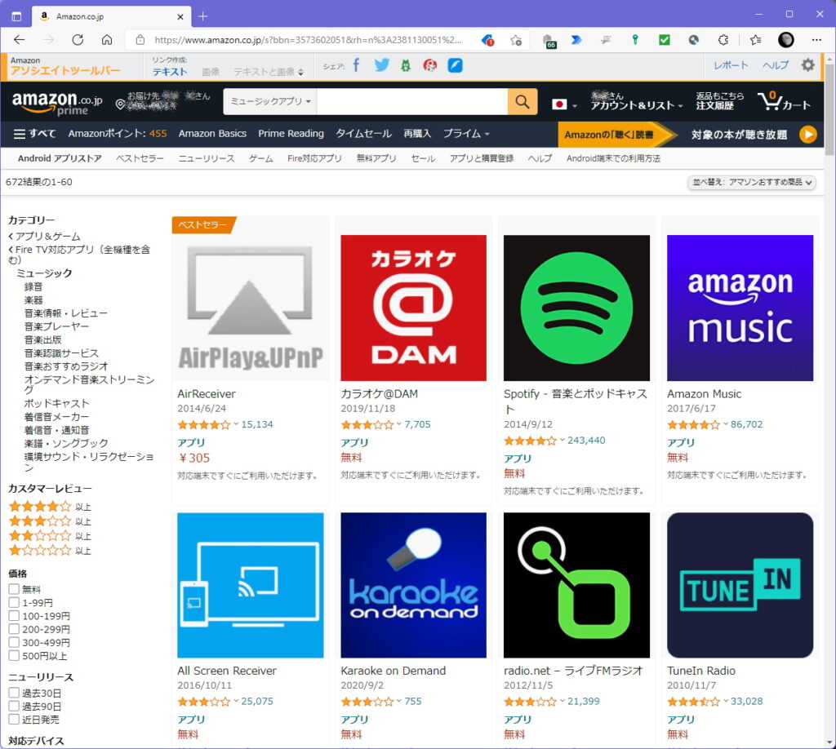Add this page to favorites
The width and height of the screenshot is (836, 749).
click(516, 40)
